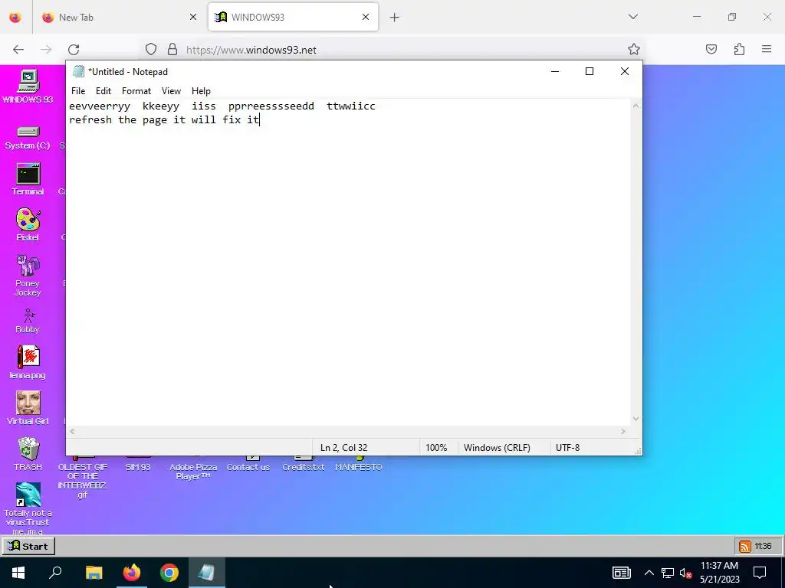785x588 pixels.
Task: Bookmark this page with the star icon
Action: coord(634,50)
